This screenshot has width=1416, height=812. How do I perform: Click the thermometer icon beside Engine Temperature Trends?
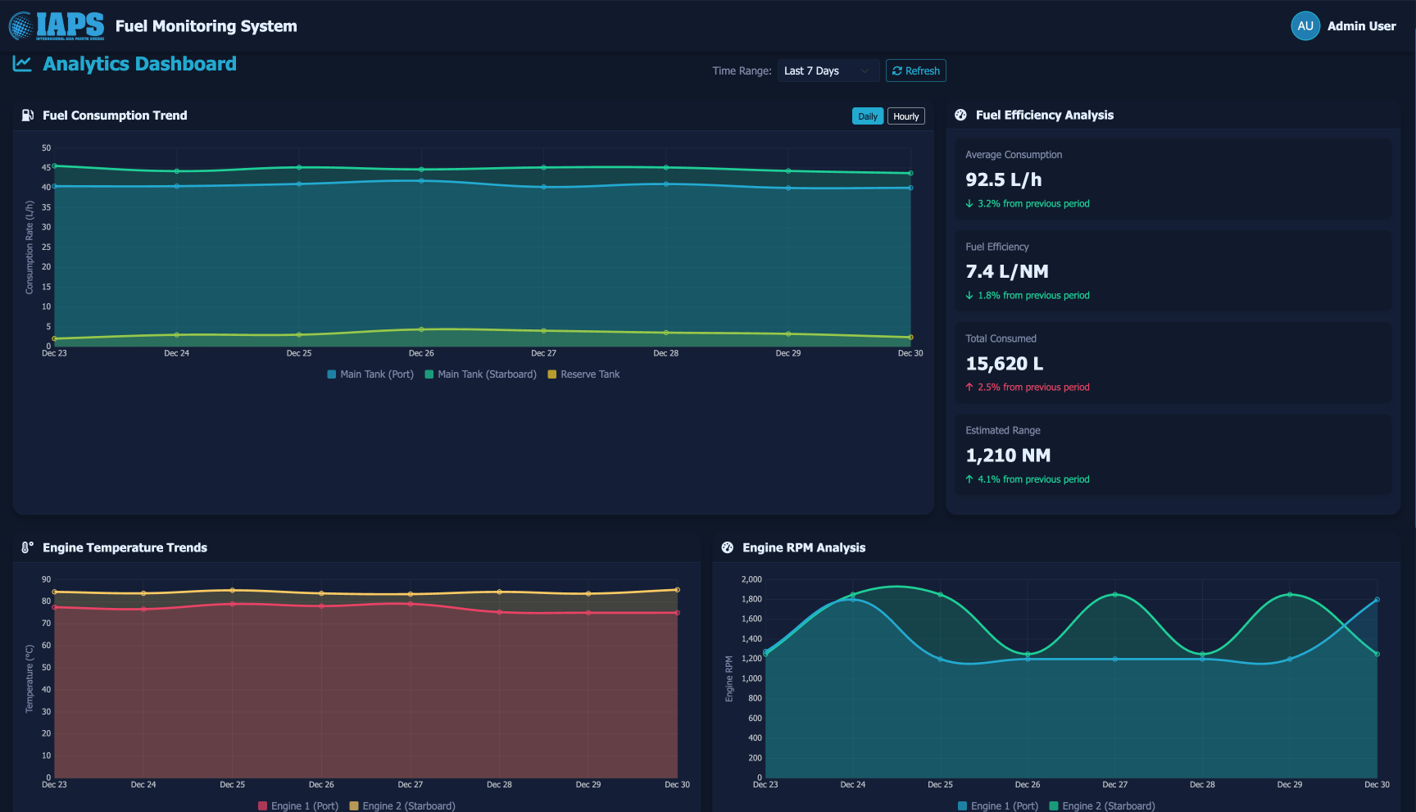coord(28,547)
